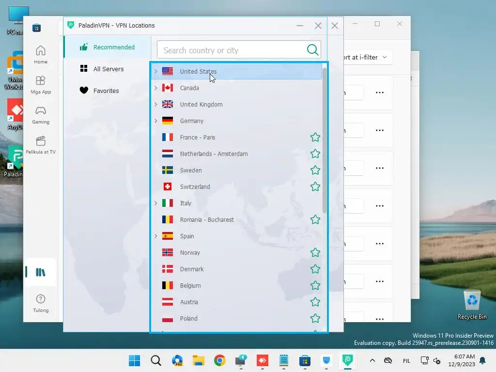Open Gaming section in Microsoft Store
This screenshot has width=496, height=372.
point(41,115)
